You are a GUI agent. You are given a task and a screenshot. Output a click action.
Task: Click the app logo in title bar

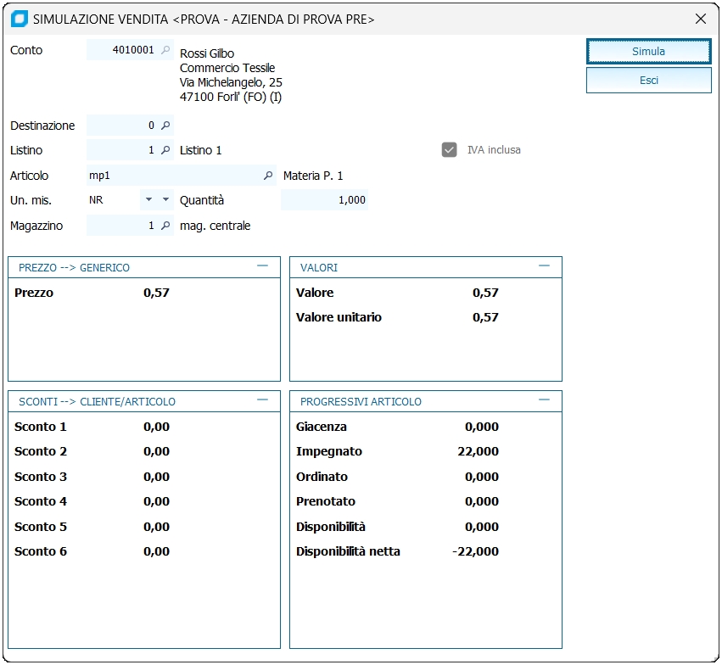[x=19, y=19]
